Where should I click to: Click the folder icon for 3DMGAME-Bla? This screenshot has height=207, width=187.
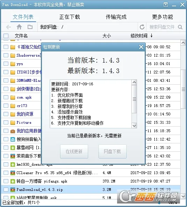13,81
